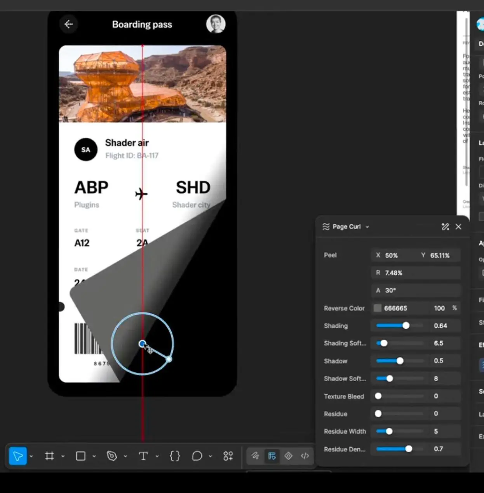Click the Reverse Color swatch
Screen dimensions: 484x493
coord(377,308)
